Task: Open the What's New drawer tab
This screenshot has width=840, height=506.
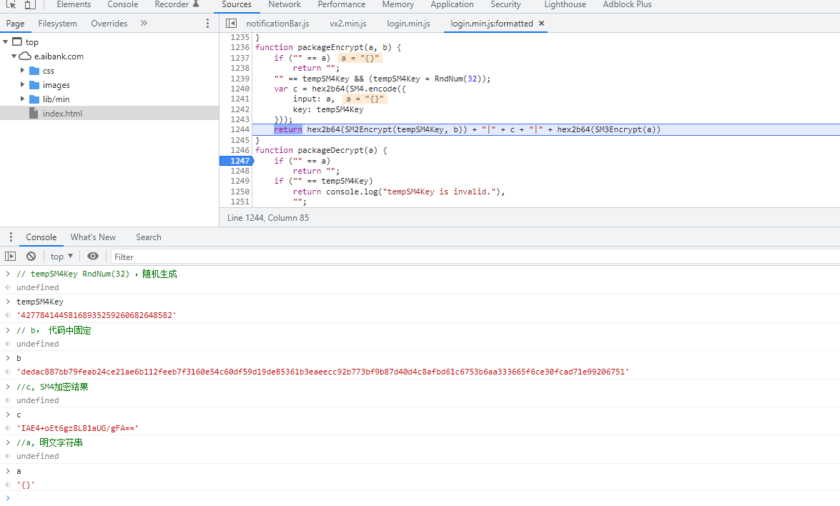Action: click(x=93, y=237)
